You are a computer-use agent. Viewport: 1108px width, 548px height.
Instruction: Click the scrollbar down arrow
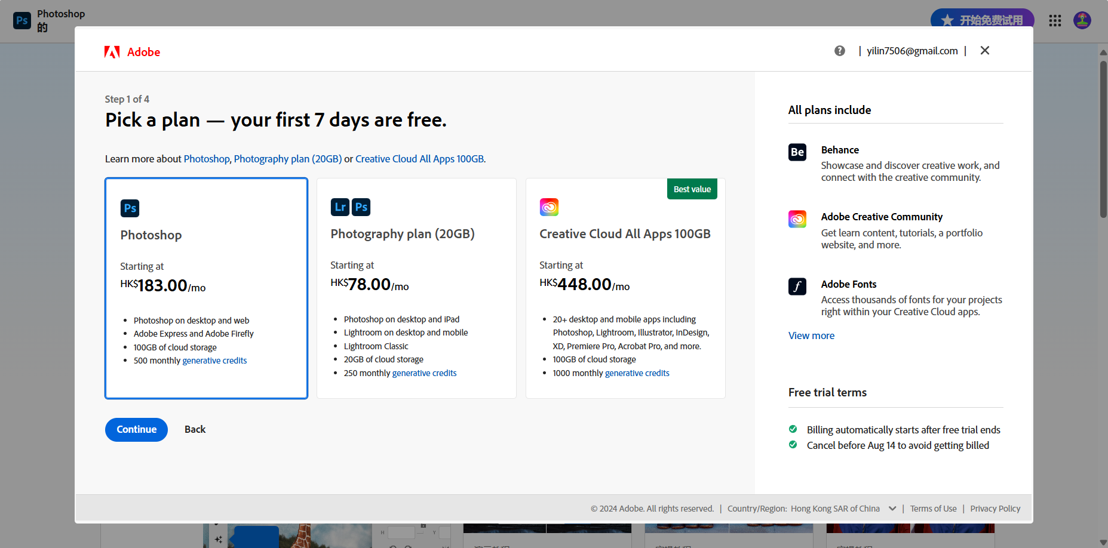tap(1103, 542)
